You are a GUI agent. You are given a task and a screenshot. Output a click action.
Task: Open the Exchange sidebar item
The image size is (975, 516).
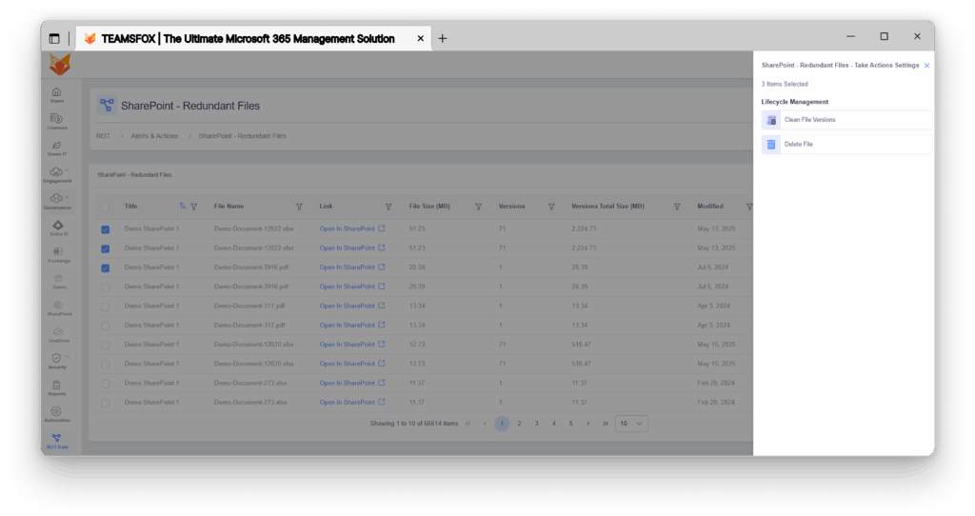coord(58,255)
